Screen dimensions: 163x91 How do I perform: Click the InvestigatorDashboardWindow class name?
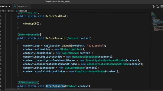click(x=106, y=60)
